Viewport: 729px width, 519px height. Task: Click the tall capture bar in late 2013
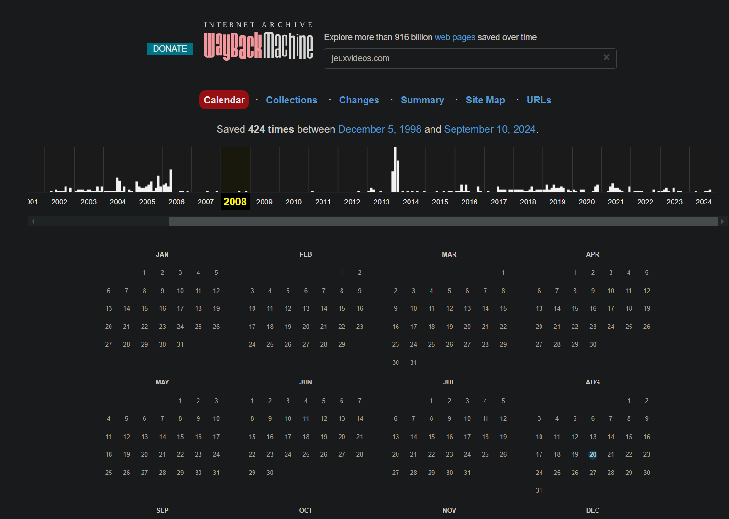coord(395,170)
